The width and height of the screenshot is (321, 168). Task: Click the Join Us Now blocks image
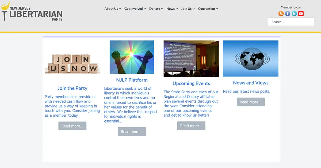72,64
